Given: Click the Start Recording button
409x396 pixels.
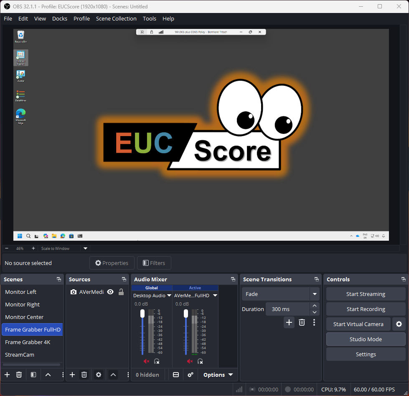Looking at the screenshot, I should click(x=366, y=309).
